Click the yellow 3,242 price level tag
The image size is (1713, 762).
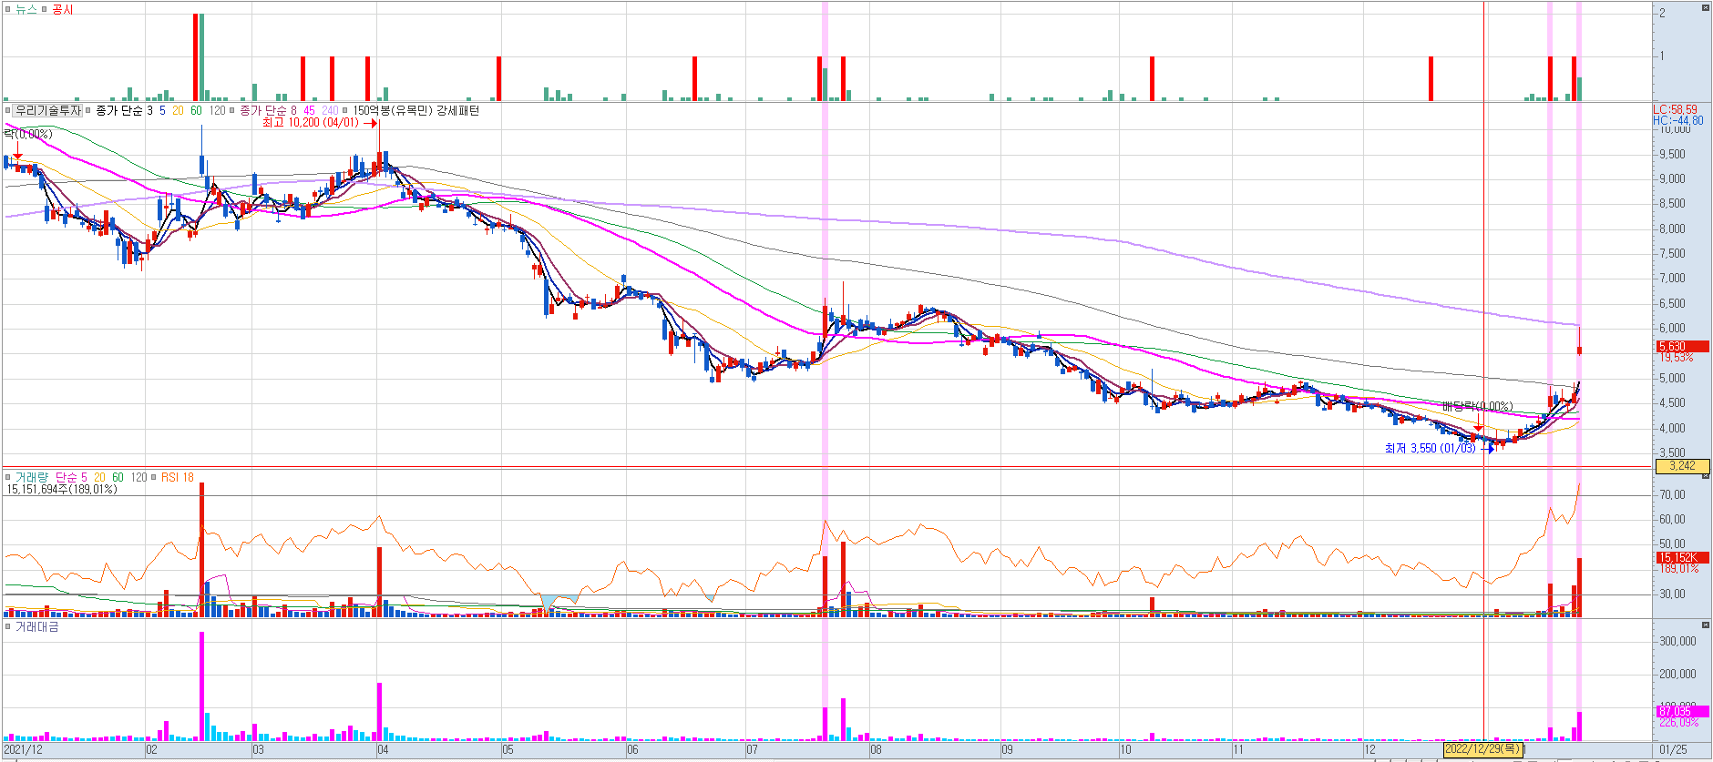point(1682,465)
